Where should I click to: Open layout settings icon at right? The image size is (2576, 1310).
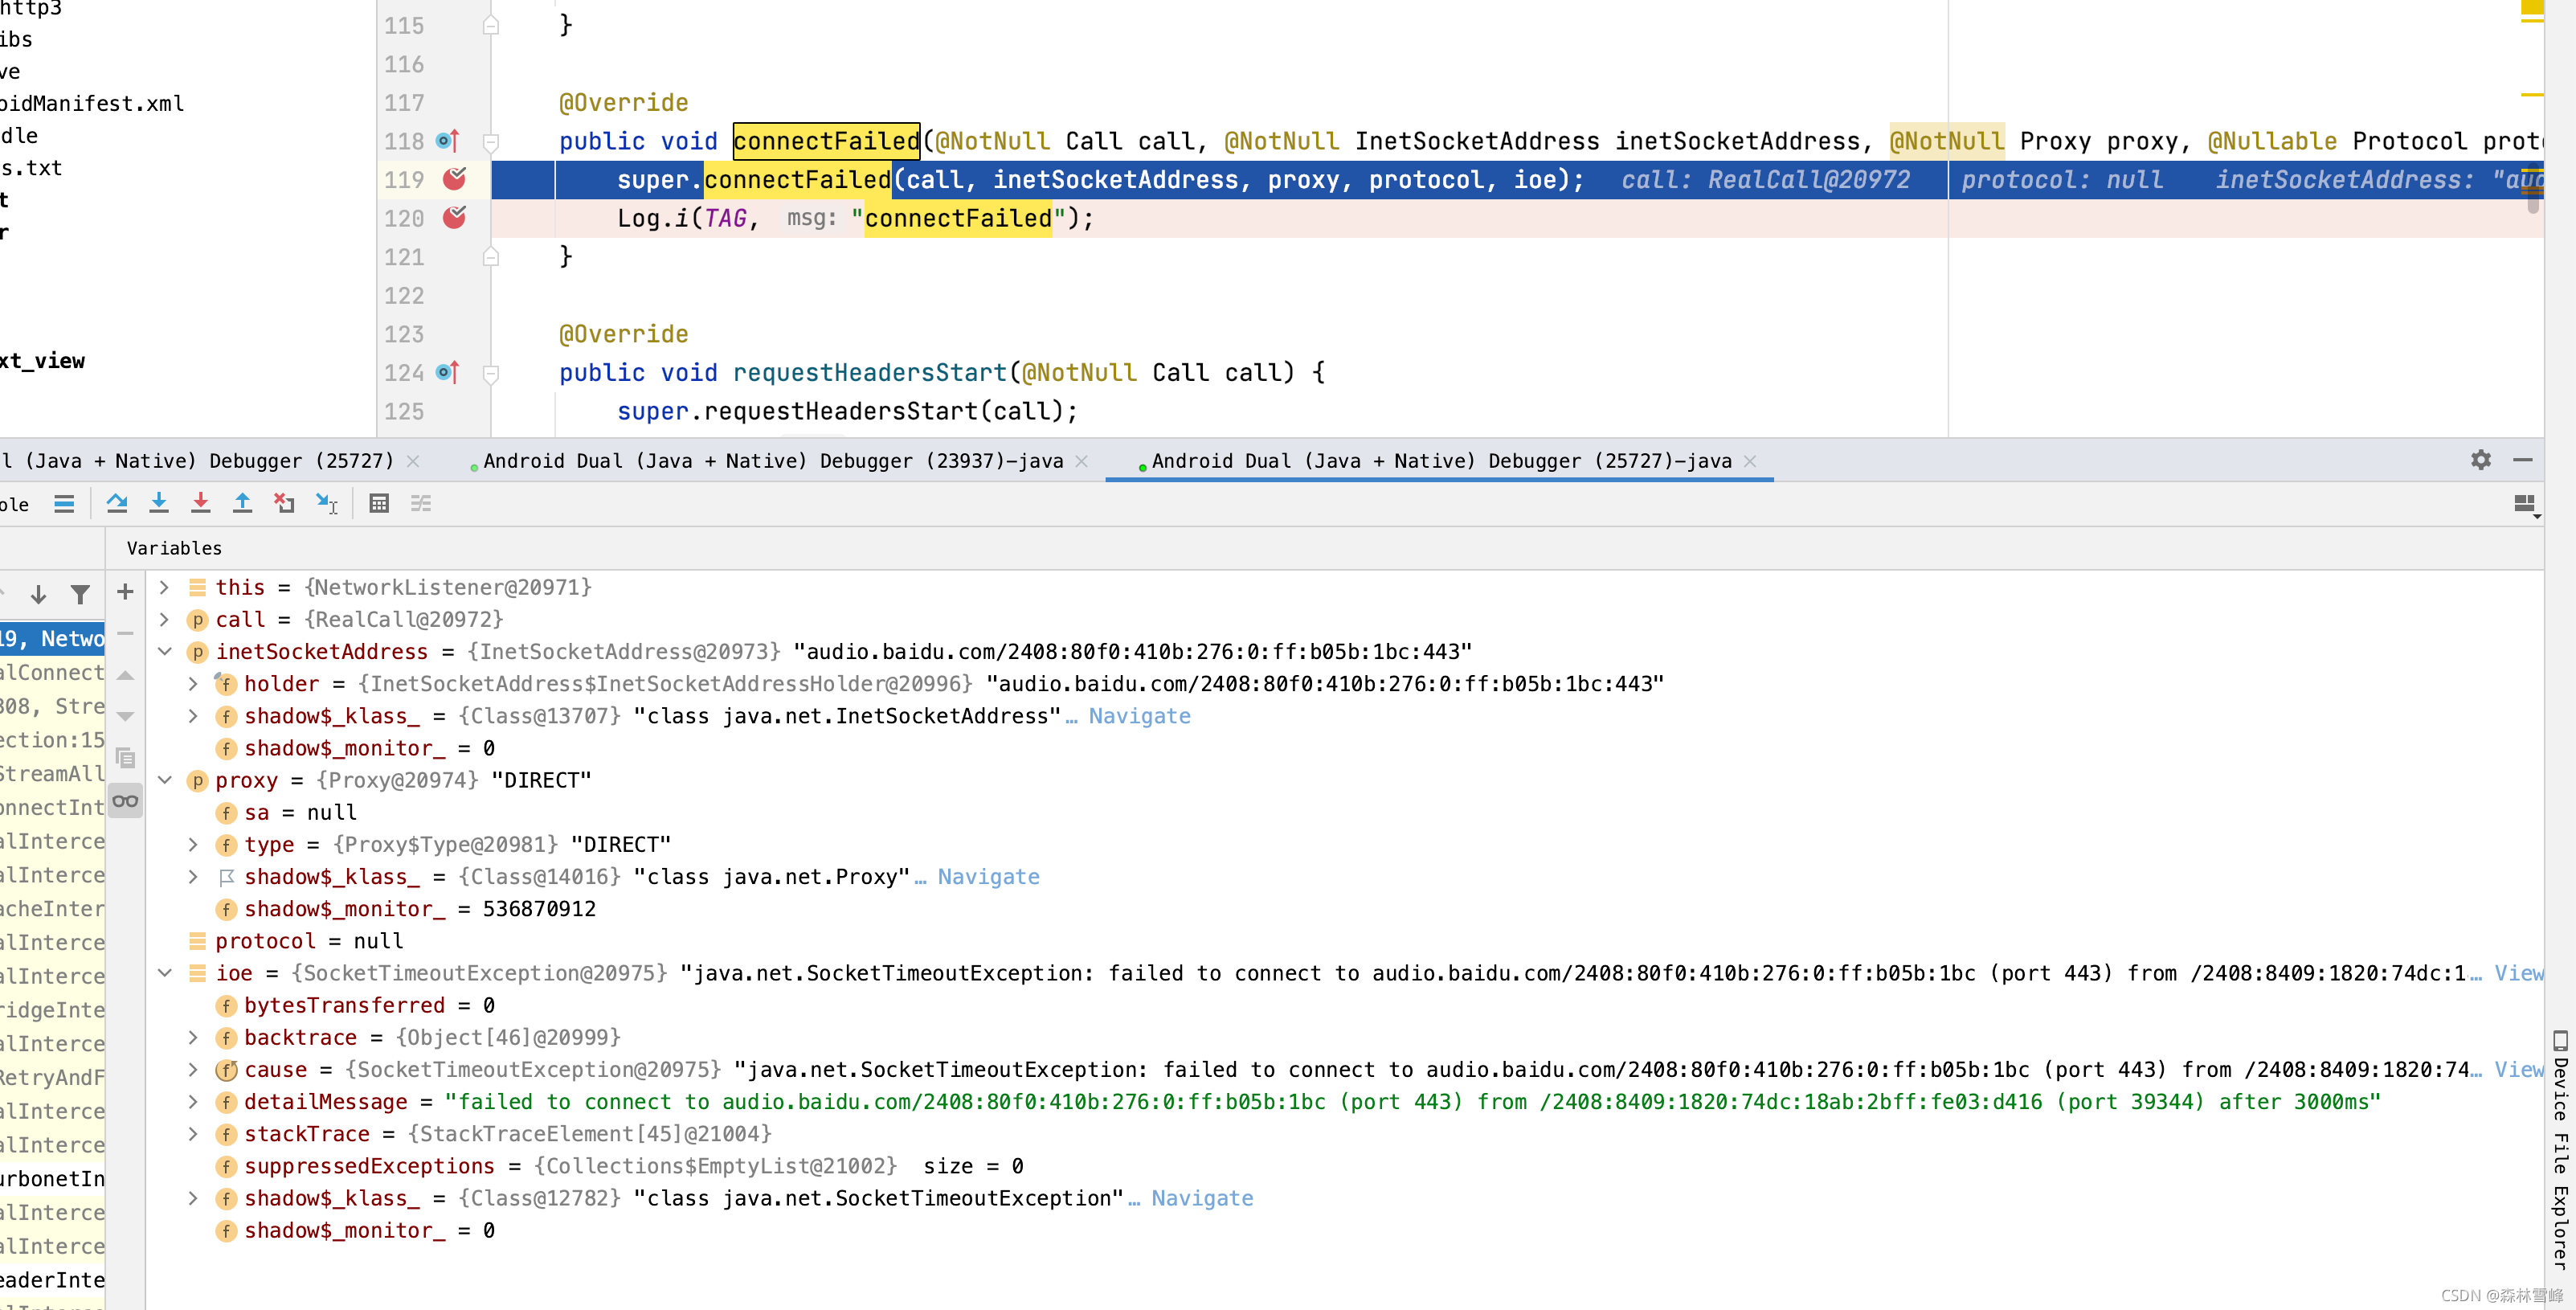2526,505
